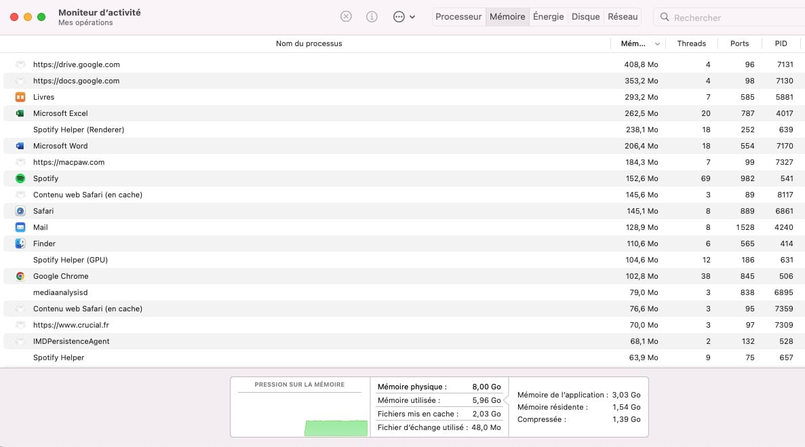Click shield icon beside www.crucial.fr process
805x447 pixels.
(x=20, y=325)
